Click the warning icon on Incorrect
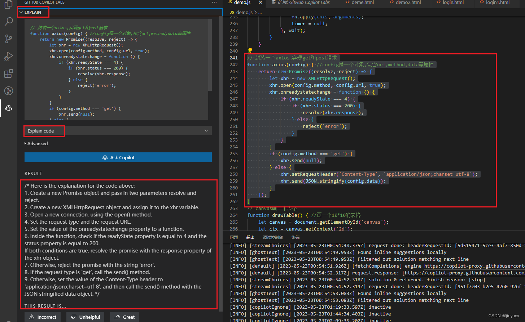Screen dimensions: 525x322 32,317
